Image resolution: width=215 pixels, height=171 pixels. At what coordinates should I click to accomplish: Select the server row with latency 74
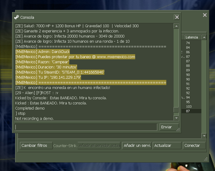tap(191, 43)
